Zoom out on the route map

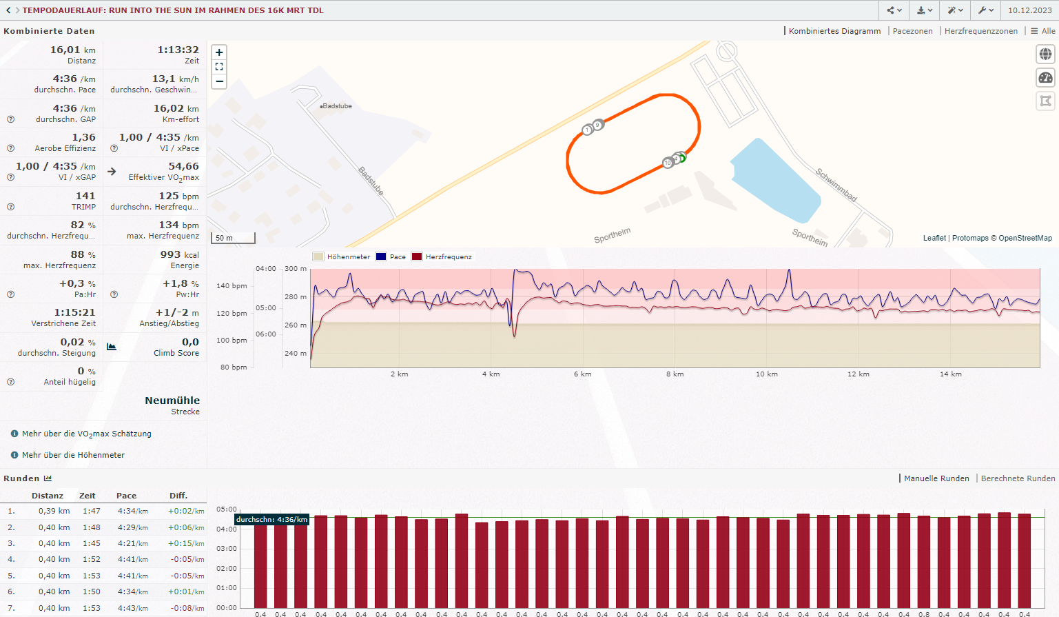click(219, 81)
